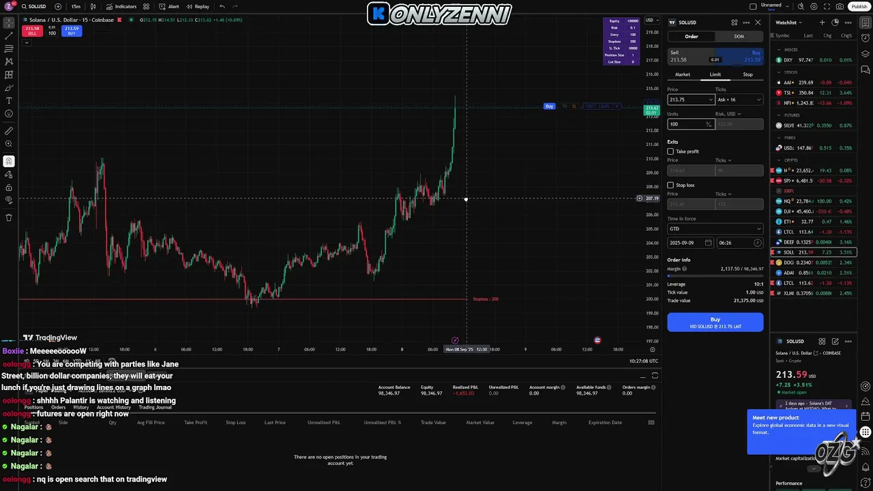The width and height of the screenshot is (873, 491).
Task: Open the candlestick chart style icon
Action: point(93,6)
